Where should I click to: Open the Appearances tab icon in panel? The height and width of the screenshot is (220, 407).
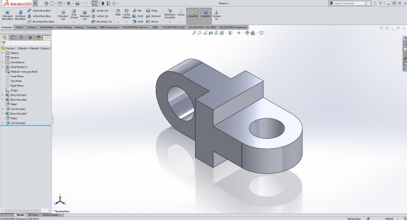click(x=39, y=38)
